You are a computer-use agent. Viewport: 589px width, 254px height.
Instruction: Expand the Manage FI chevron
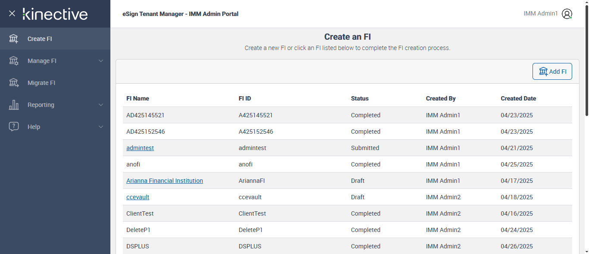tap(101, 61)
